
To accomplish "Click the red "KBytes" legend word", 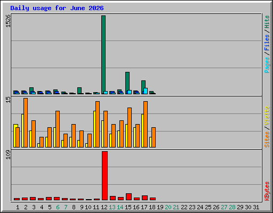I will click(267, 191).
